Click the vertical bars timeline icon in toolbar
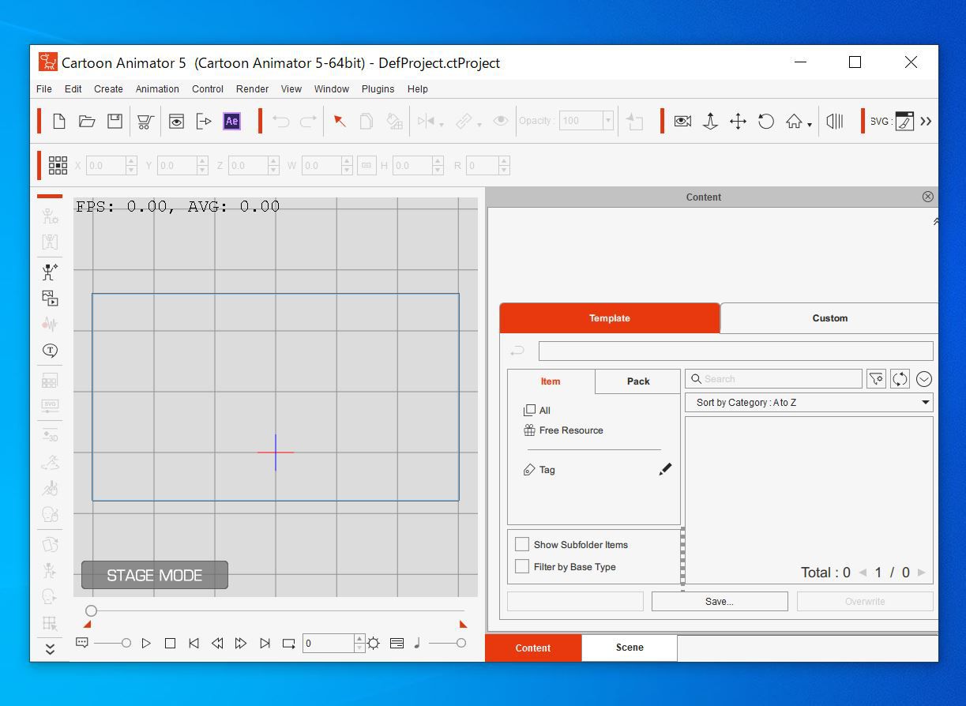The height and width of the screenshot is (706, 966). point(834,121)
